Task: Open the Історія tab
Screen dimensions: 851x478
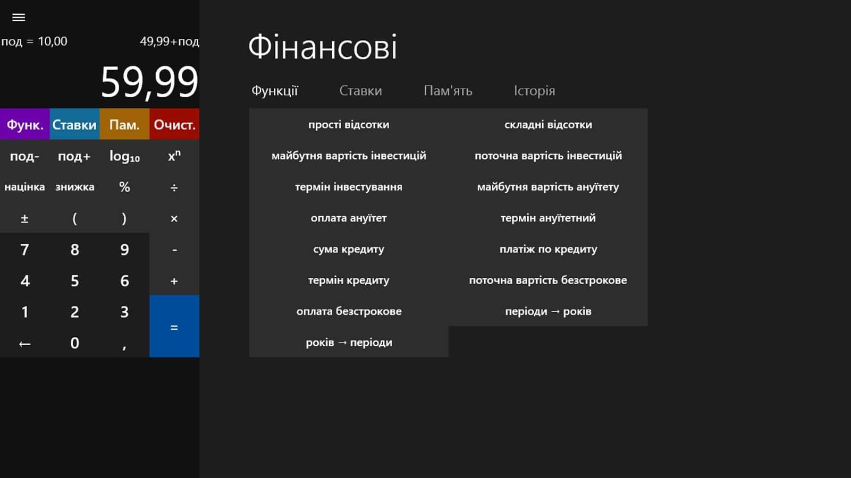Action: [x=534, y=91]
